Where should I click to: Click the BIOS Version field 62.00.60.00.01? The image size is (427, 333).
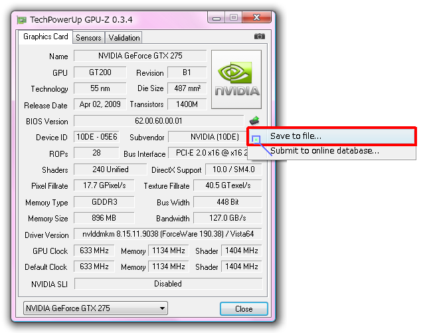[159, 121]
